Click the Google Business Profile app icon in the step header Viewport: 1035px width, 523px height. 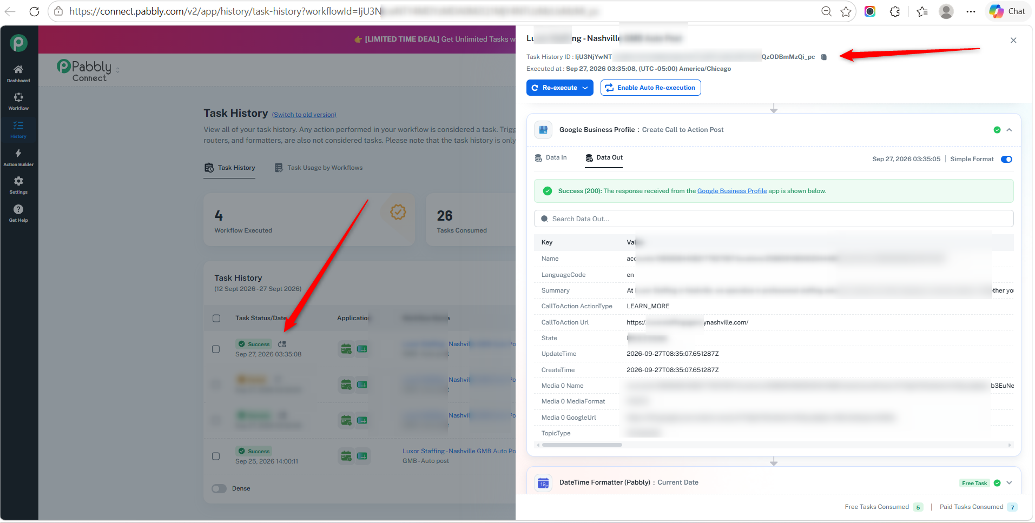(543, 130)
